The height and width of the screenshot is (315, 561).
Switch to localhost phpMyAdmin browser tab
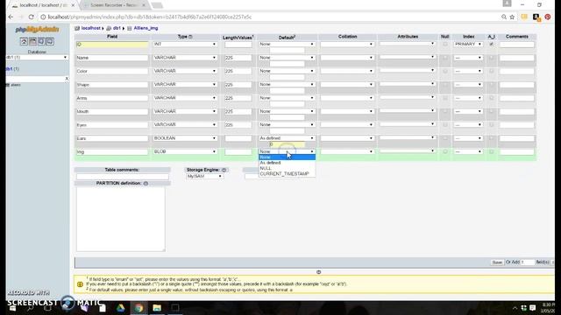(42, 5)
